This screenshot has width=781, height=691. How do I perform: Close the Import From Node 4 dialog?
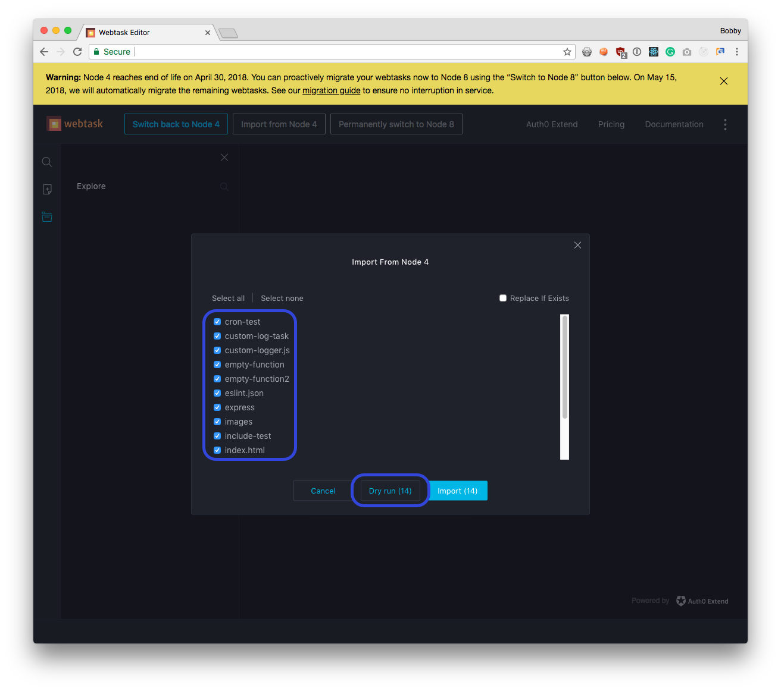click(x=577, y=245)
